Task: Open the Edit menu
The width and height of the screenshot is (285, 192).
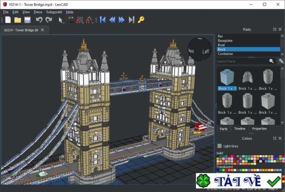Action: click(x=15, y=12)
